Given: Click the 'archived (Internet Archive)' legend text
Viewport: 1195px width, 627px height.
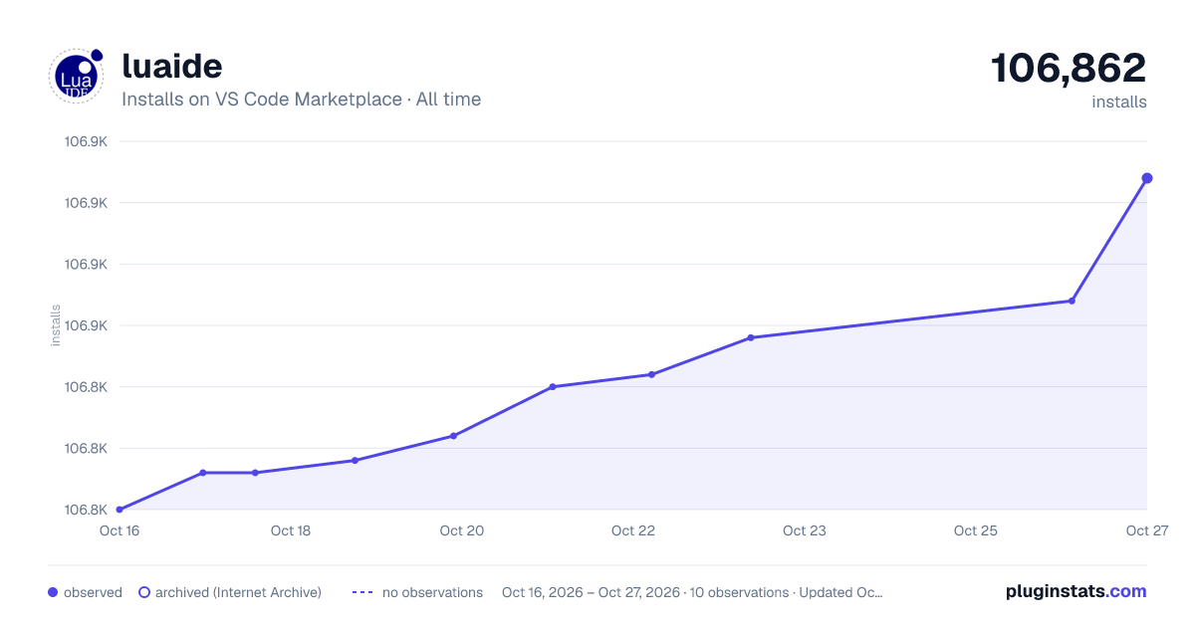Looking at the screenshot, I should 238,592.
